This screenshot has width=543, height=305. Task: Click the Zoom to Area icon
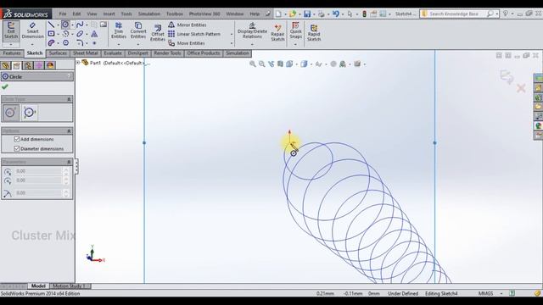tap(262, 64)
